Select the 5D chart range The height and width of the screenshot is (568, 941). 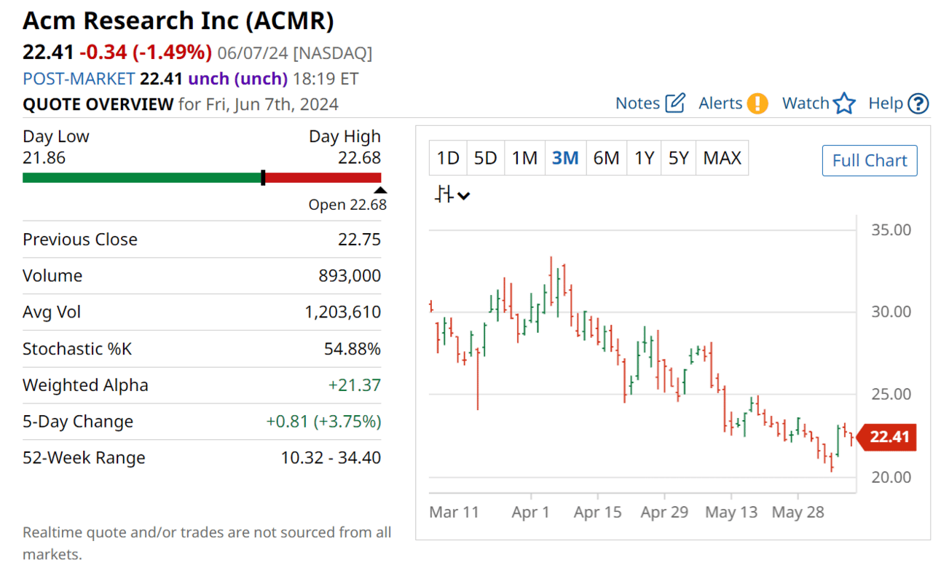pos(485,158)
